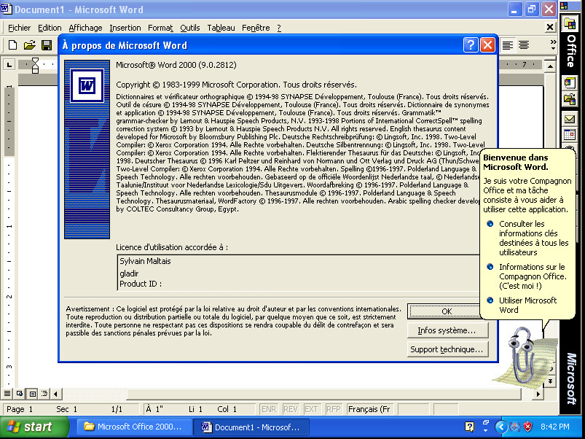Select the align left toolbar icon
Viewport: 585px width, 439px height.
pyautogui.click(x=507, y=45)
